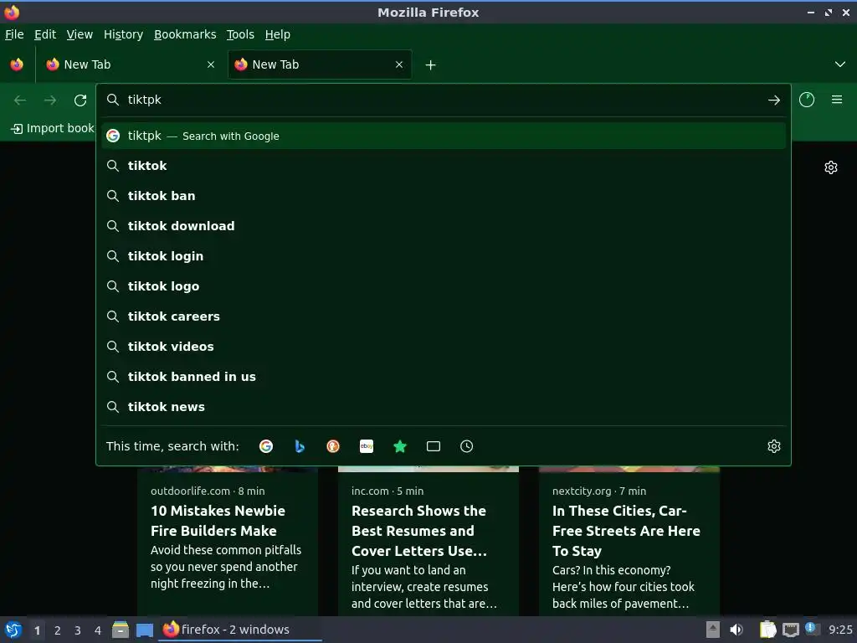Screen dimensions: 857x643
Task: Pick the tiktok login suggestion
Action: point(444,256)
